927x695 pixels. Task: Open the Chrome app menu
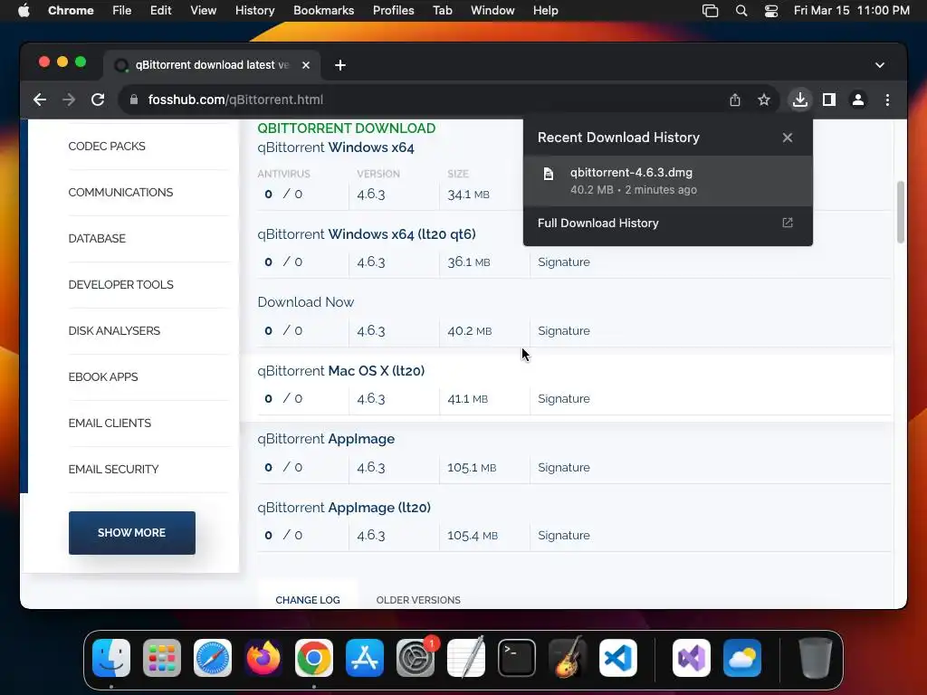(71, 11)
